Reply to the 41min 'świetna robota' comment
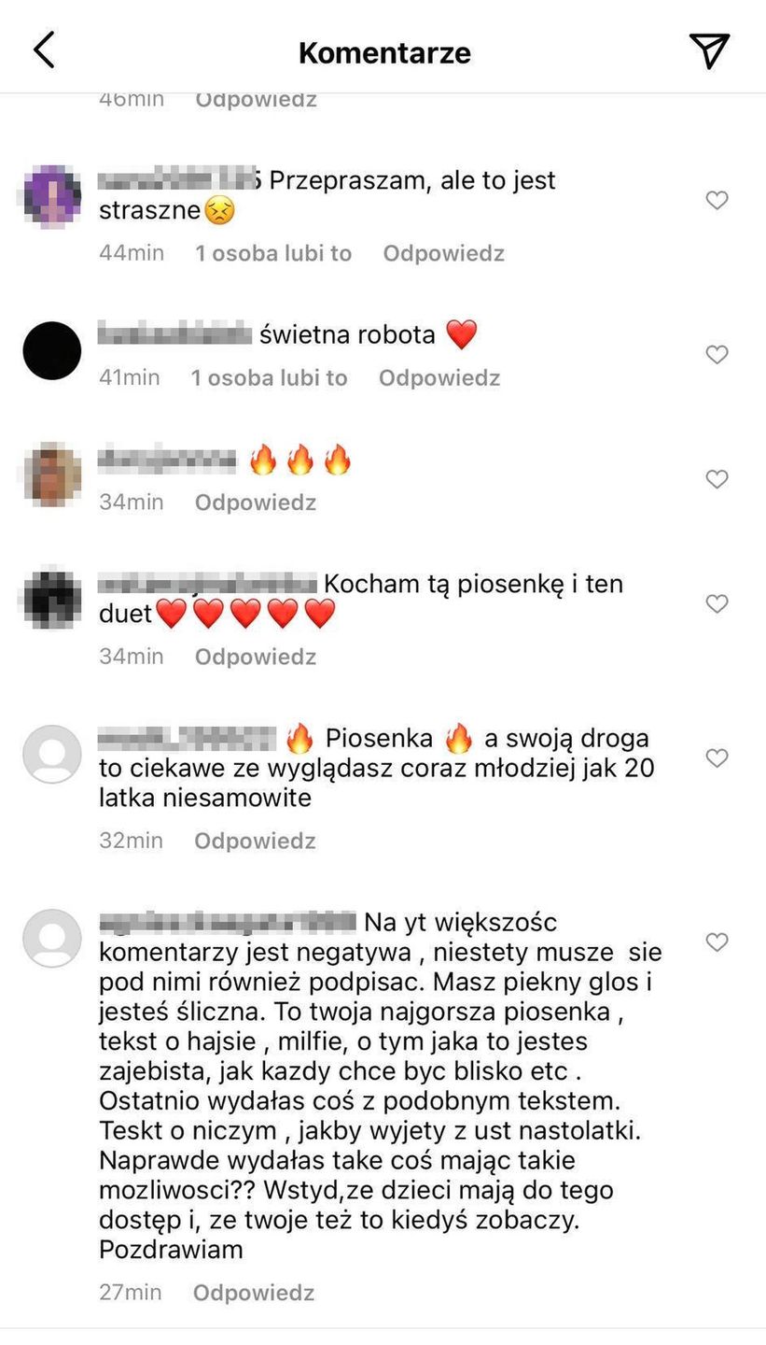The width and height of the screenshot is (766, 1345). pyautogui.click(x=439, y=377)
